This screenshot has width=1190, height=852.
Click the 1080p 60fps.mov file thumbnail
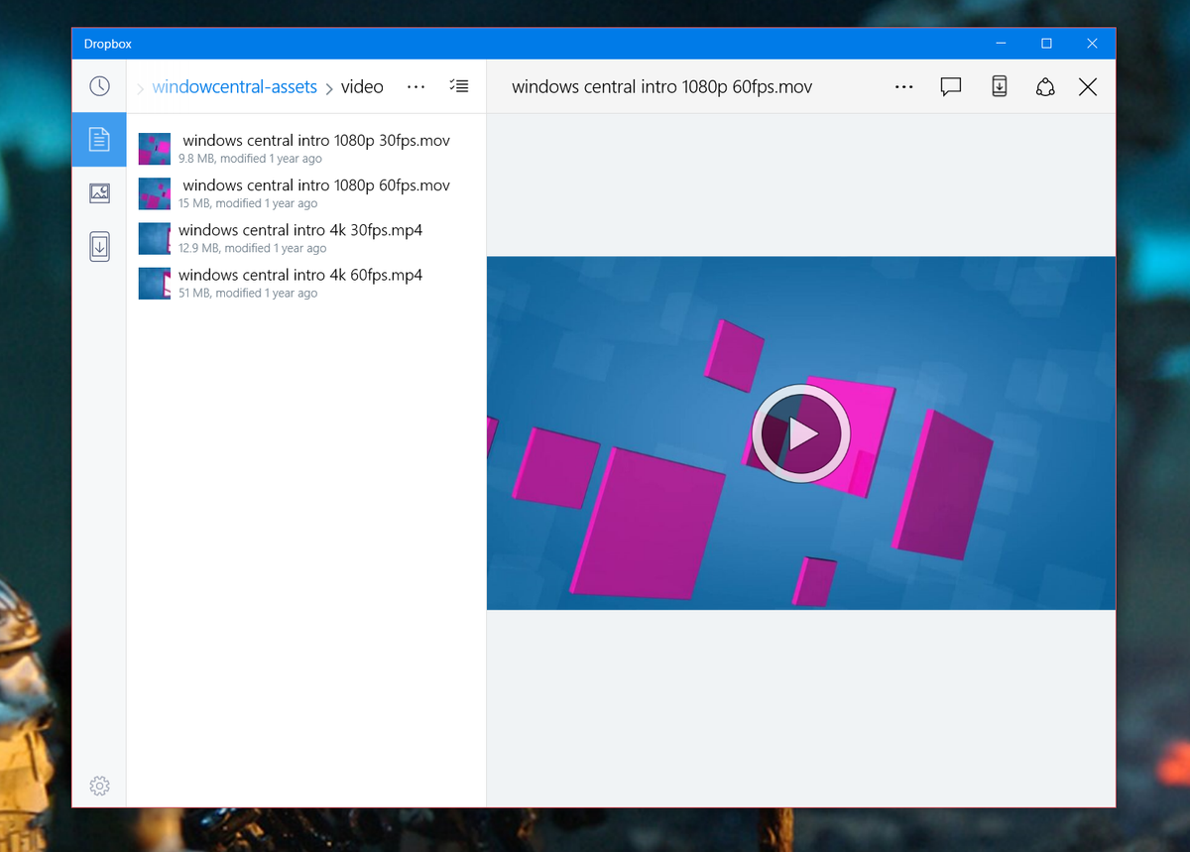click(154, 192)
